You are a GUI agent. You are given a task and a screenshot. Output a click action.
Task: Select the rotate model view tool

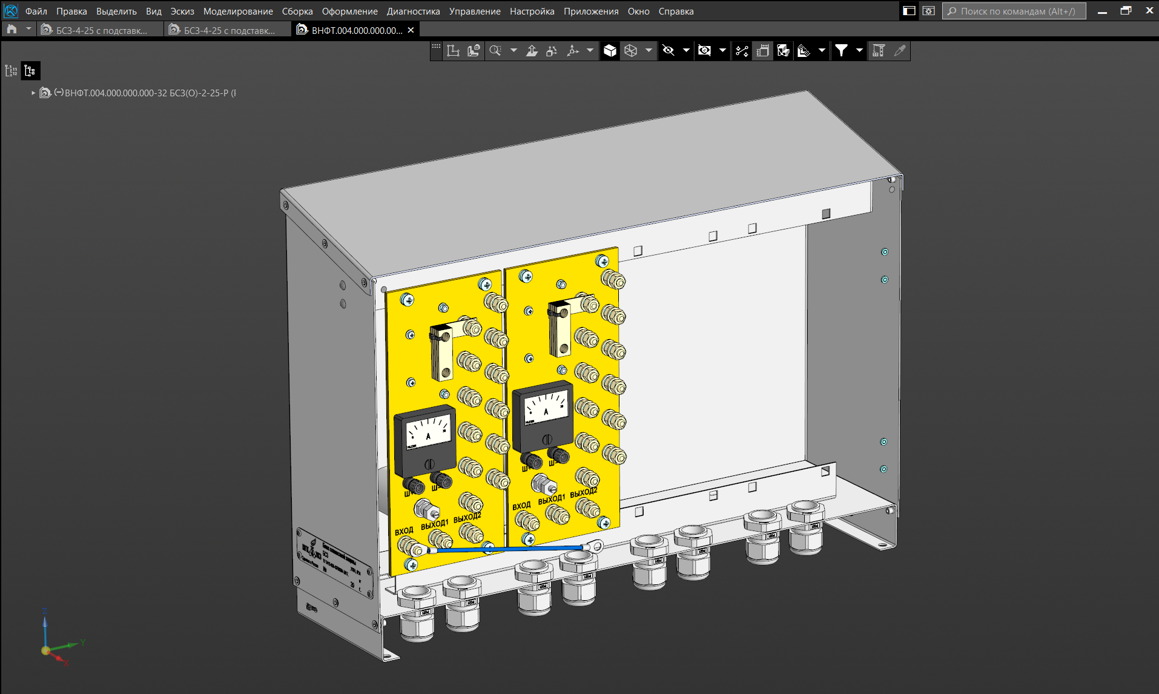coord(552,51)
